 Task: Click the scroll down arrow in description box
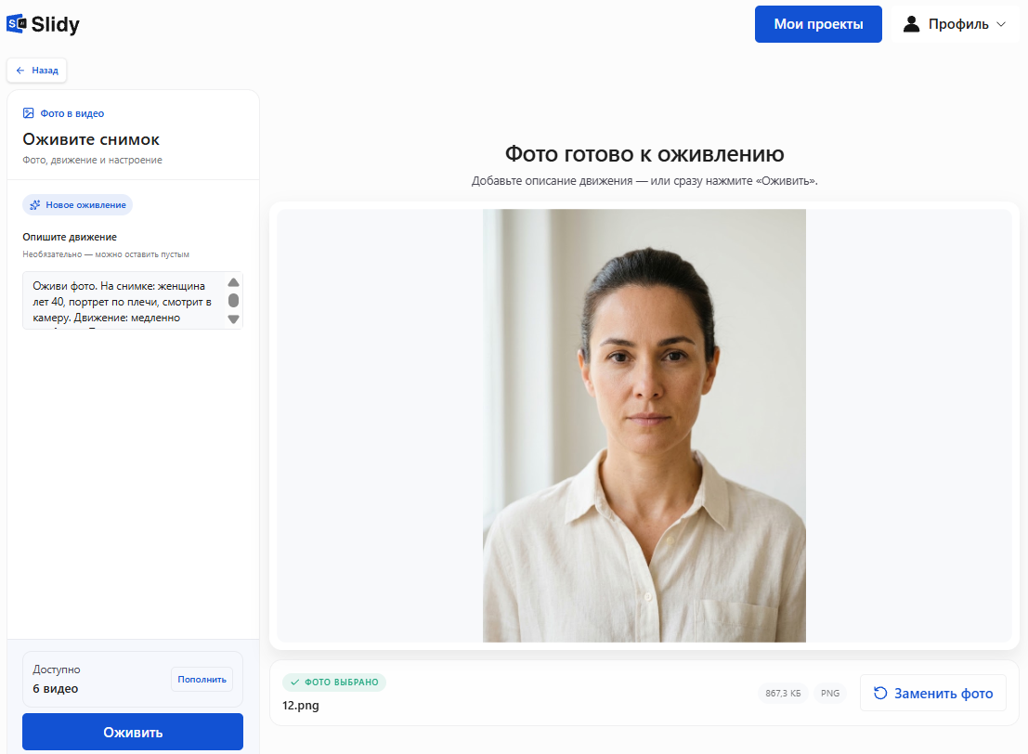tap(233, 319)
